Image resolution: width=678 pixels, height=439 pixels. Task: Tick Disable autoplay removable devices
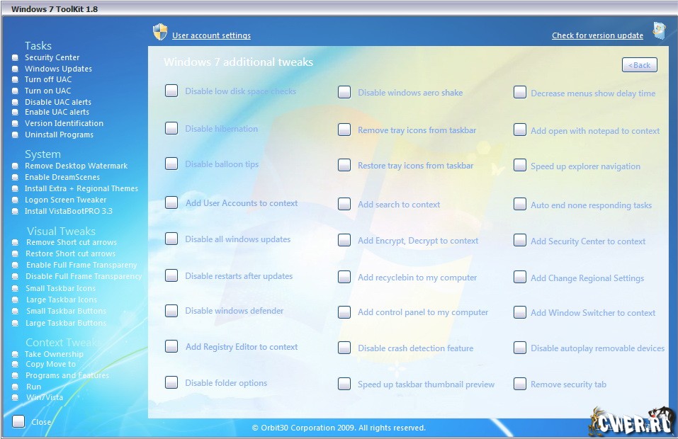click(520, 348)
